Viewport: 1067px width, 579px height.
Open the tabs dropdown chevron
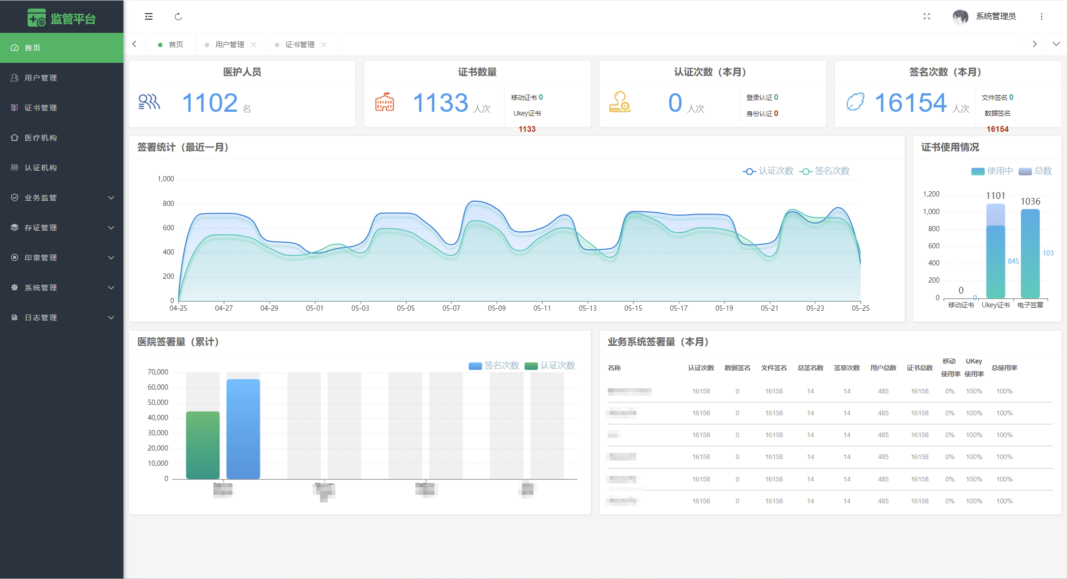[1056, 44]
